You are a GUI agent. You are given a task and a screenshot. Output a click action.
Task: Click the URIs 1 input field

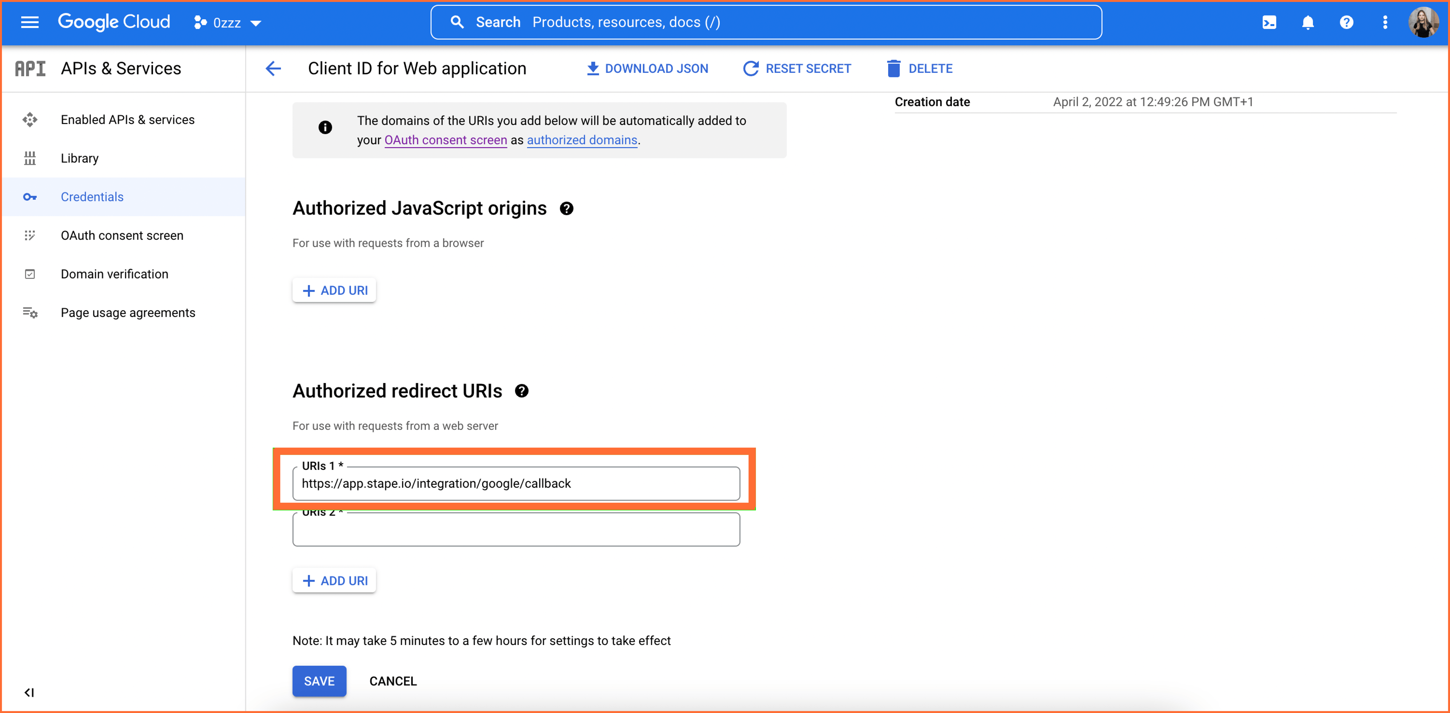point(515,483)
